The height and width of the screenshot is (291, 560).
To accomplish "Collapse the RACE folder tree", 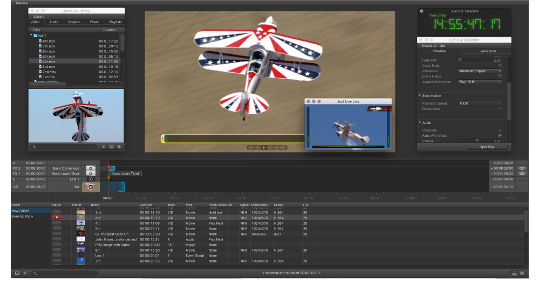I will 31,36.
